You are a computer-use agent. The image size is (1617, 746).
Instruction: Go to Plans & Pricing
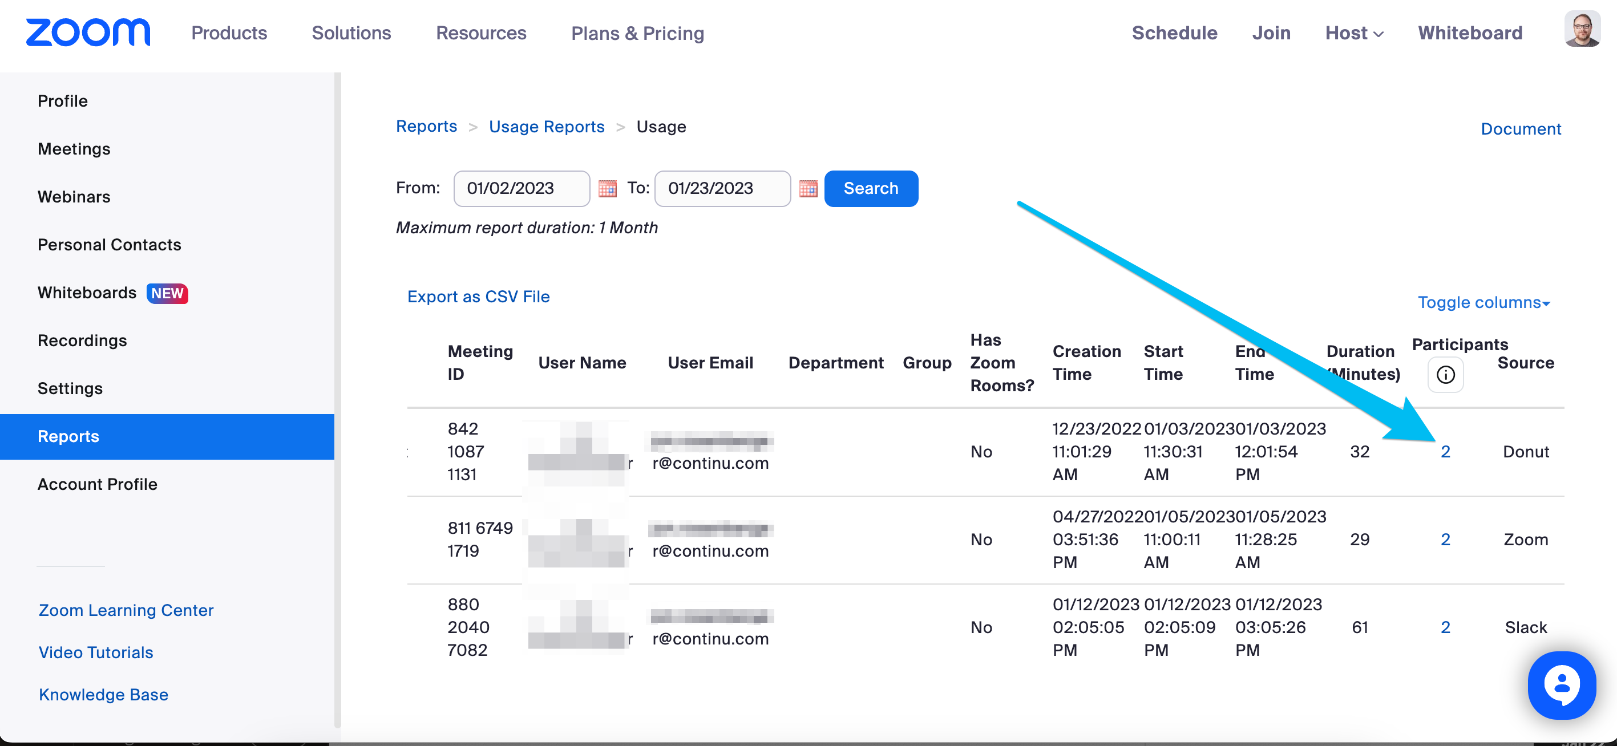[637, 33]
